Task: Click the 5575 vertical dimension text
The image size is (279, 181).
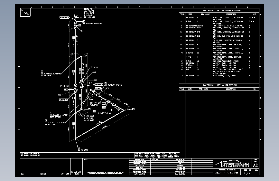Action: [69, 45]
